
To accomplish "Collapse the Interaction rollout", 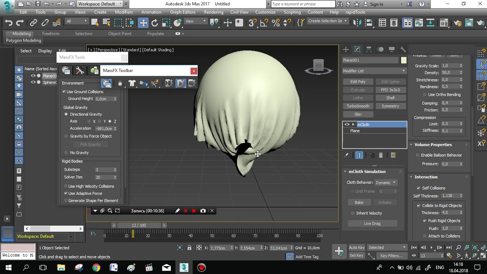I will tap(426, 177).
